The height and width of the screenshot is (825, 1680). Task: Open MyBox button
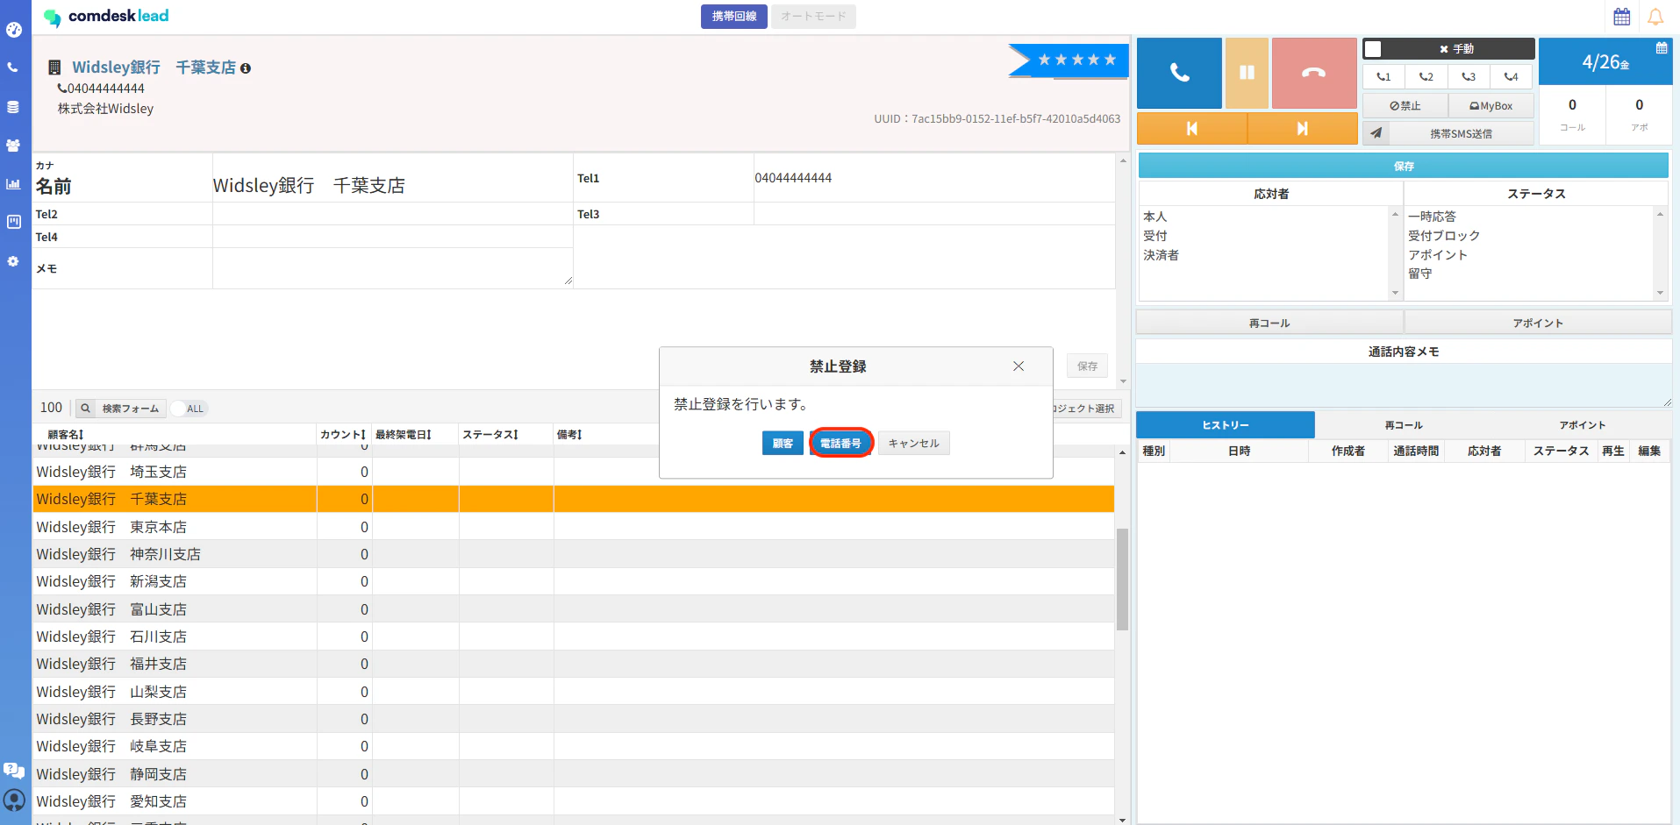click(1491, 106)
